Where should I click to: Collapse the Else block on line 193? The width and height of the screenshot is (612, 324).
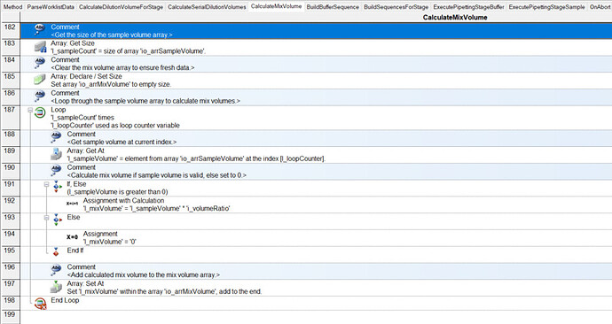46,218
